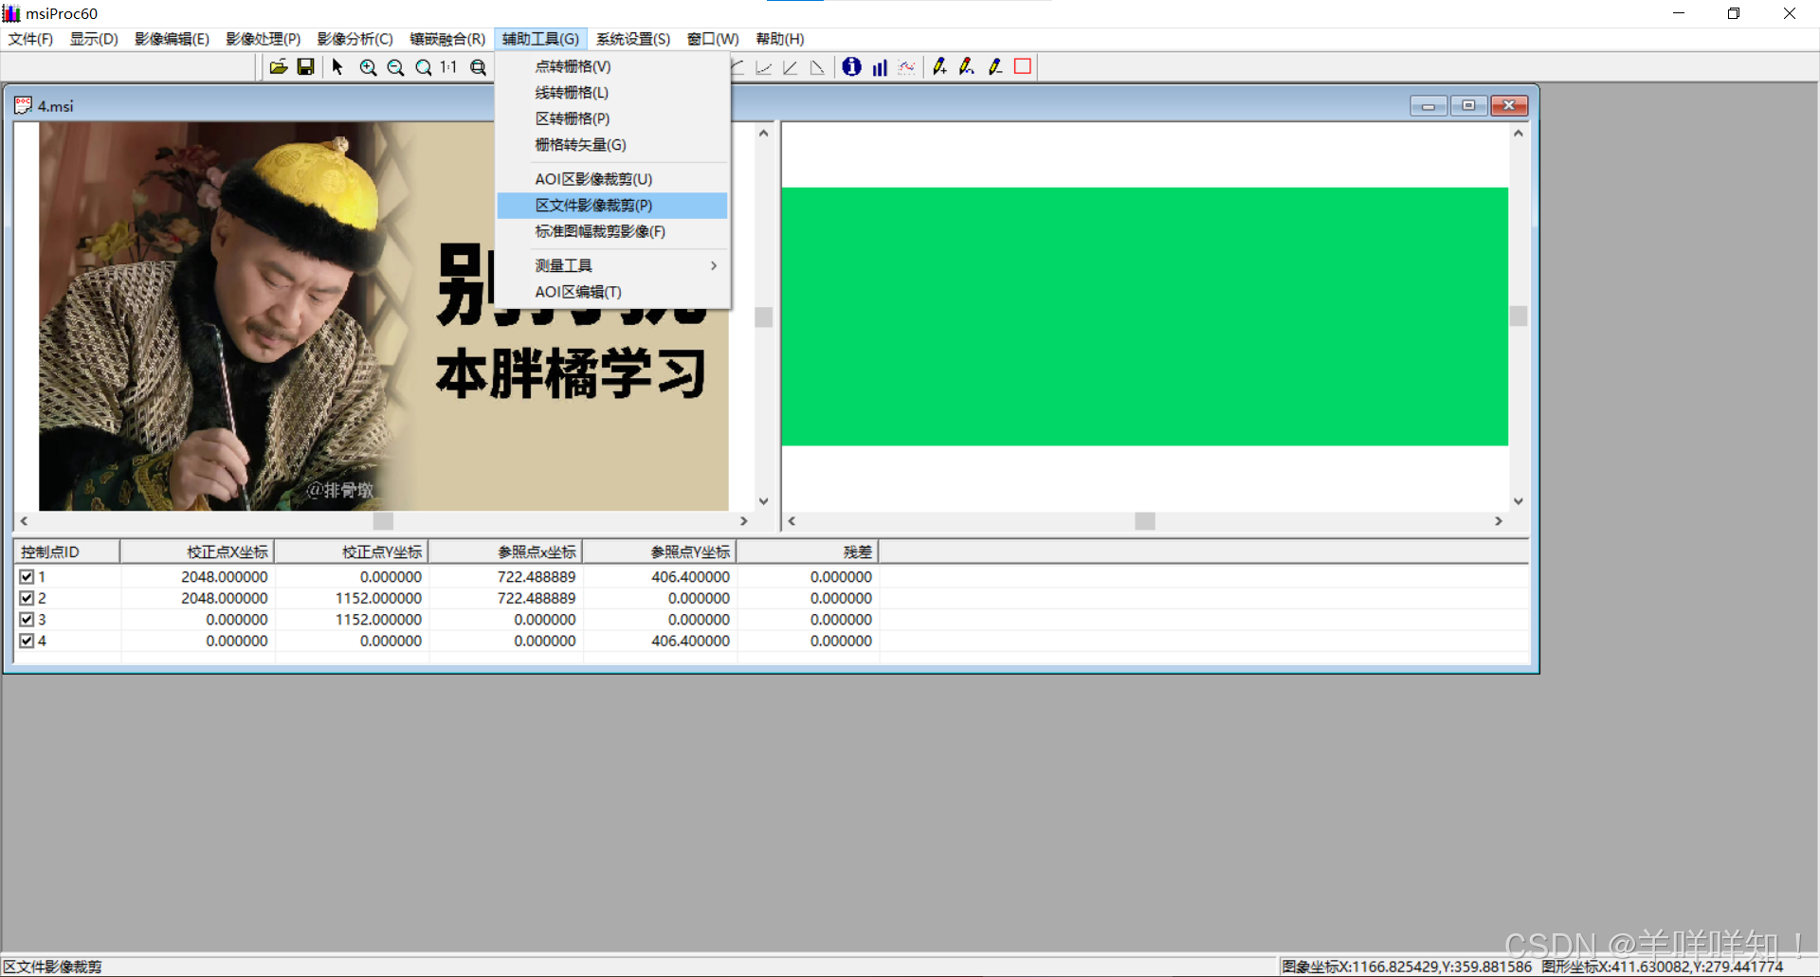The height and width of the screenshot is (977, 1820).
Task: Click the 参照点x坐标 column header
Action: [505, 552]
